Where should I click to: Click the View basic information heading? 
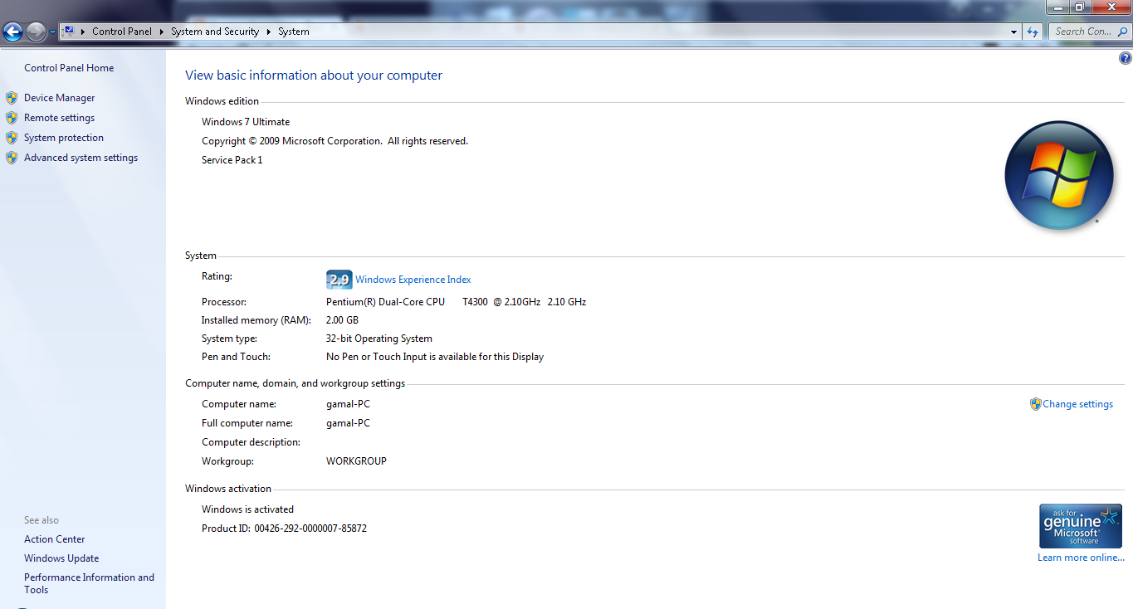pyautogui.click(x=314, y=76)
